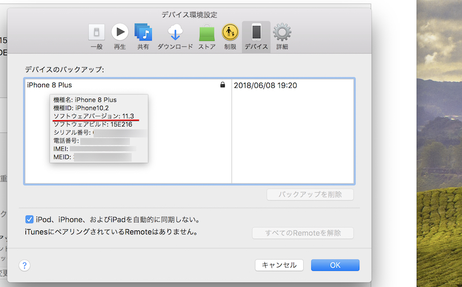Viewport: 462px width, 287px height.
Task: Toggle the automatic sync prevention checkbox
Action: click(x=29, y=219)
